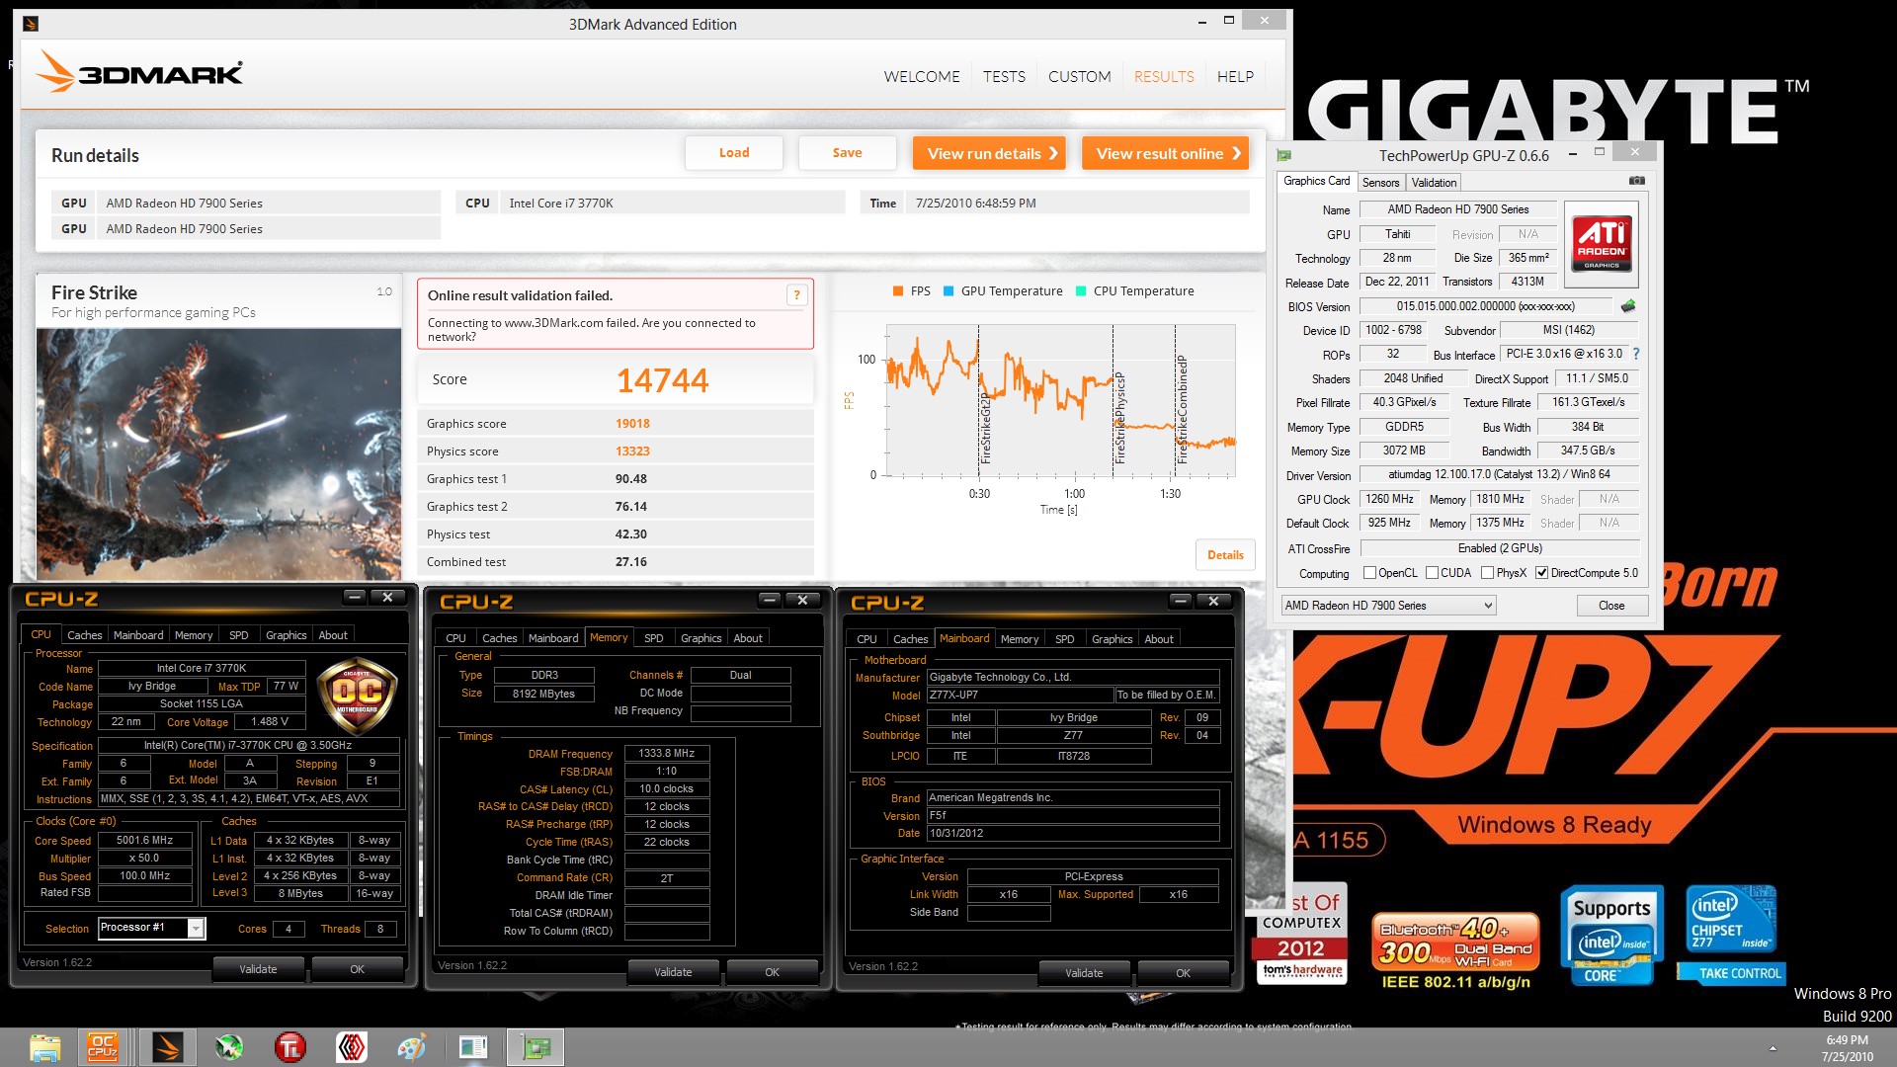This screenshot has width=1897, height=1067.
Task: Click the Graphics score value 19018
Action: point(632,424)
